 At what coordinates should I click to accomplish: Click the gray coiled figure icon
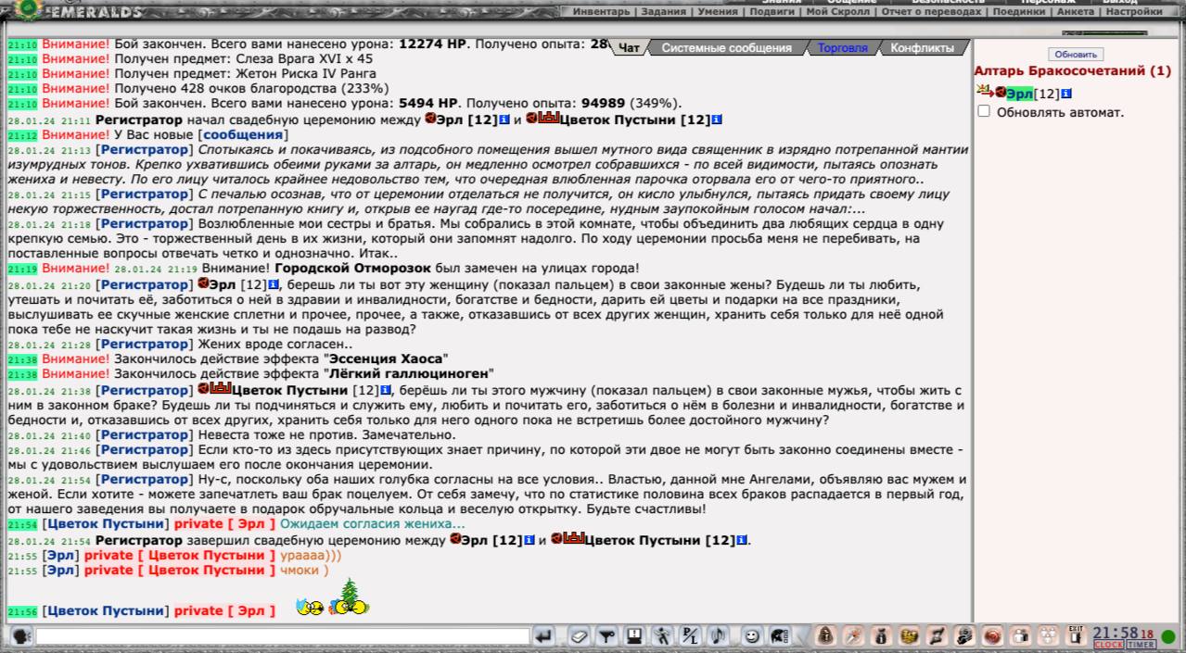[964, 636]
